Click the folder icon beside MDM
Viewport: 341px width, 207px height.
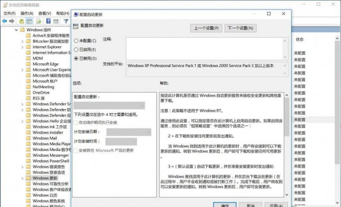tap(28, 58)
